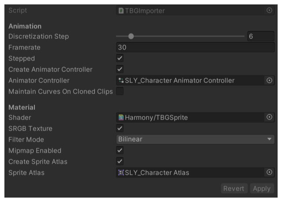Viewport: 282px width, 202px height.
Task: Click the SLY_Character Atlas asset icon
Action: [121, 172]
